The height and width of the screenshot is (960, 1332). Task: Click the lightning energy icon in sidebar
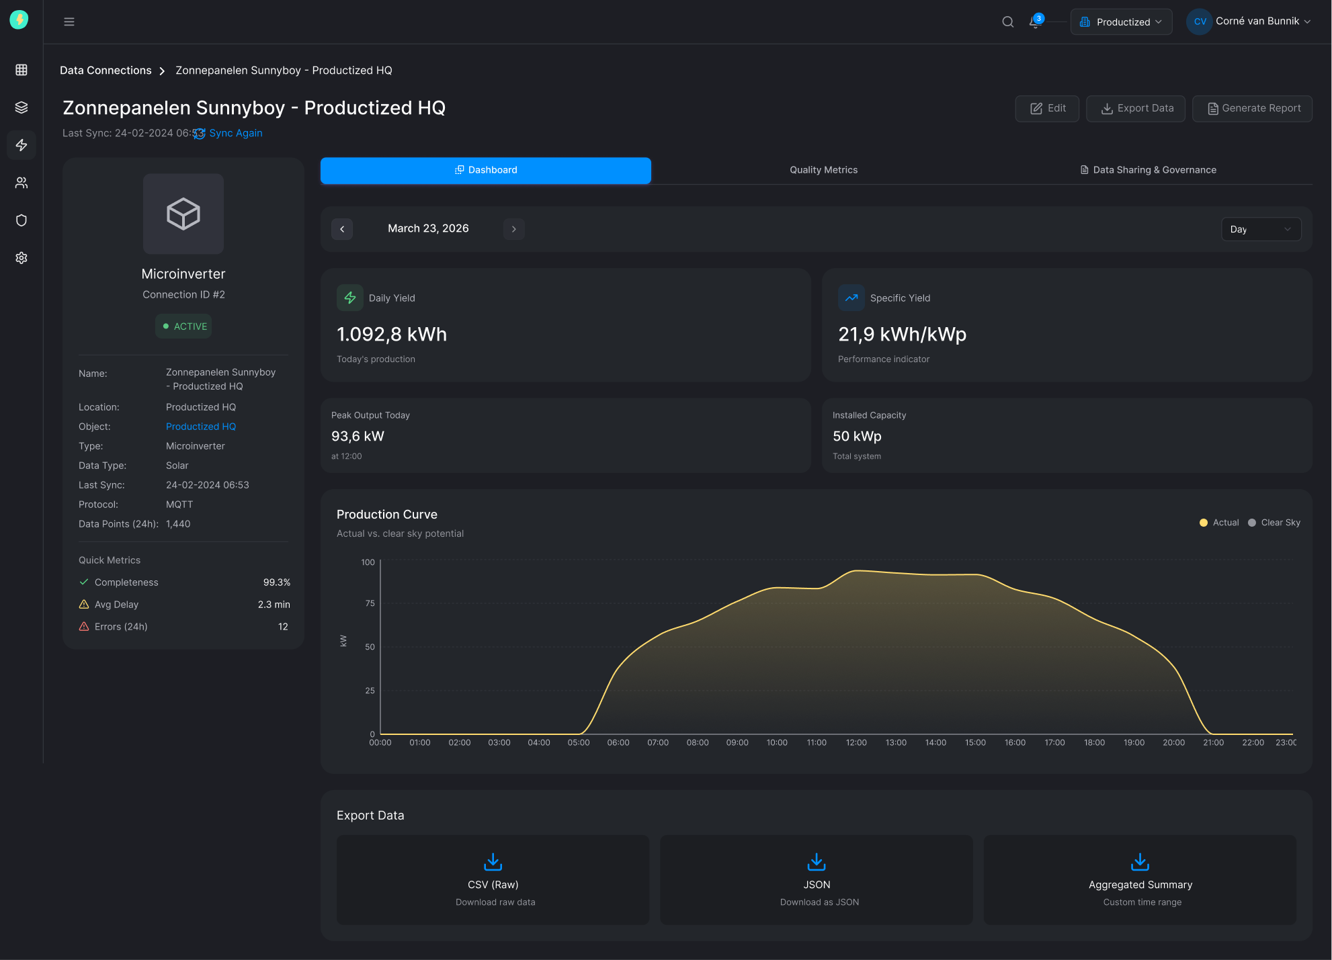[x=21, y=144]
